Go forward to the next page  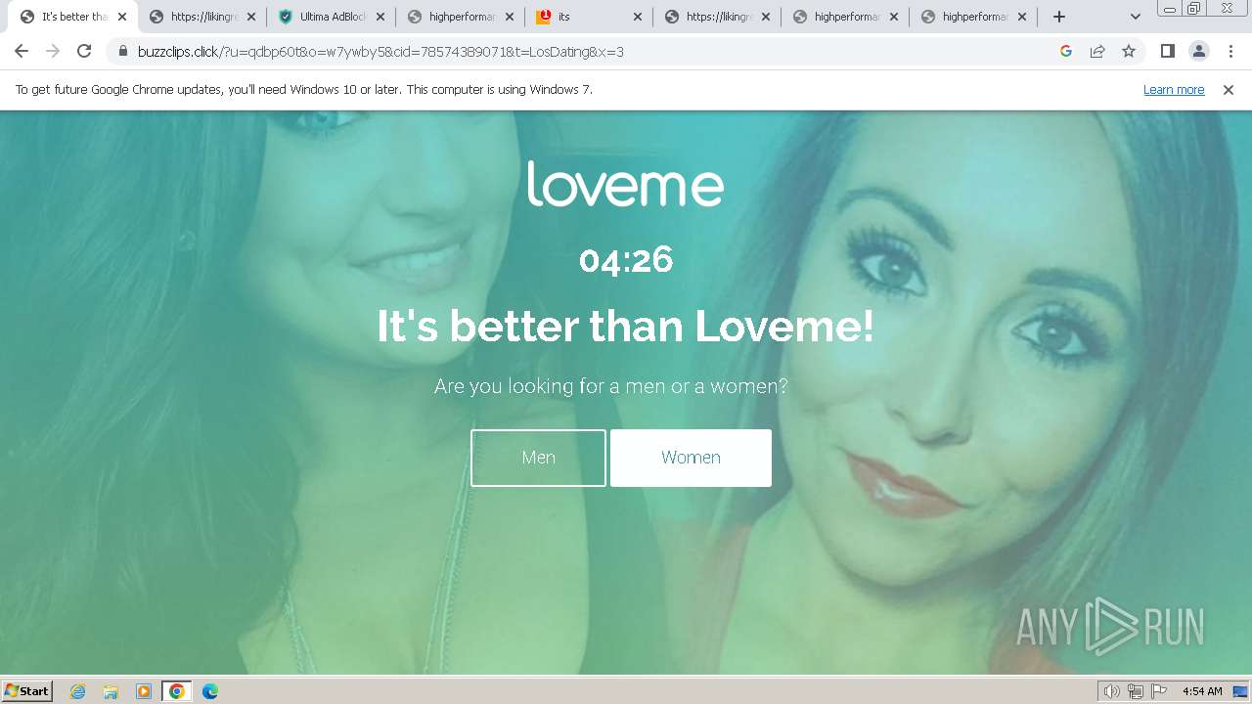pos(53,52)
